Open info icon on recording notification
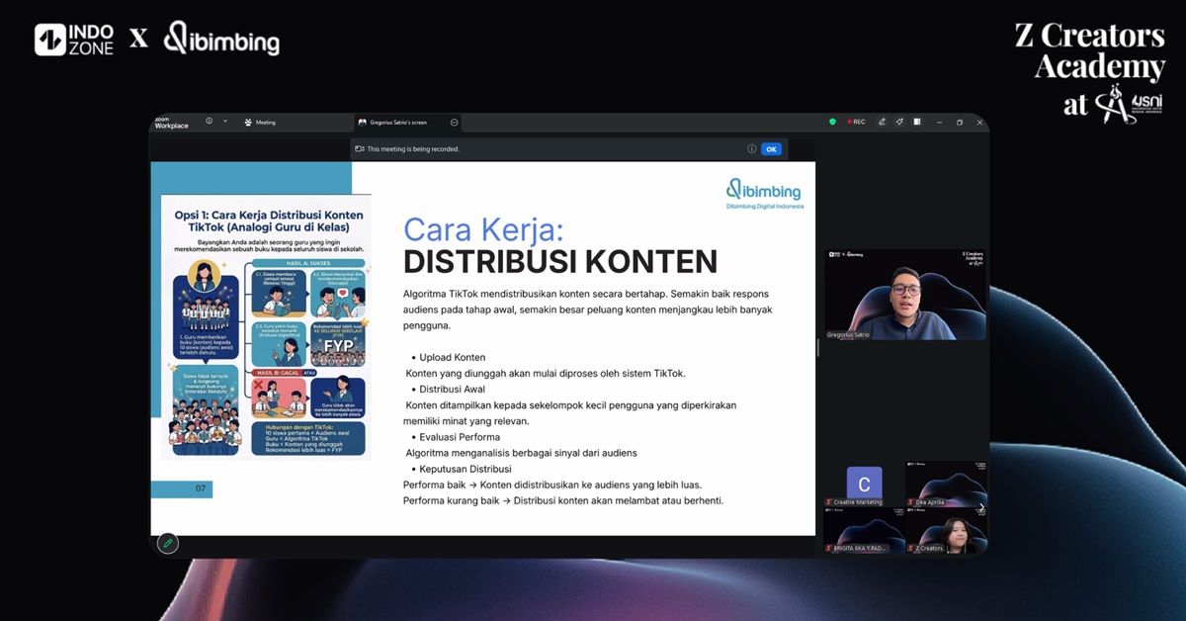The image size is (1186, 621). (x=752, y=149)
